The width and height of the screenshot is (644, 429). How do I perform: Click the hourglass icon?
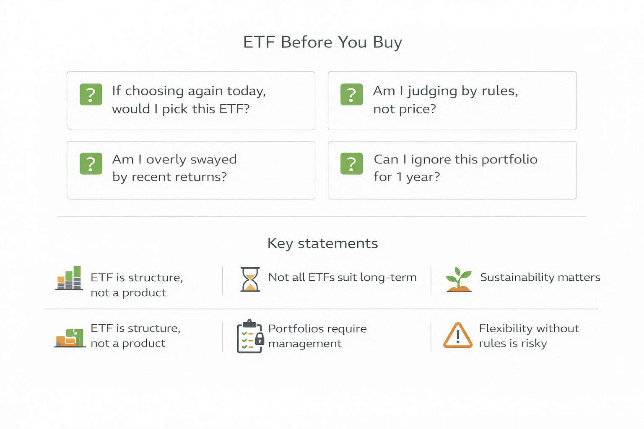click(x=250, y=279)
